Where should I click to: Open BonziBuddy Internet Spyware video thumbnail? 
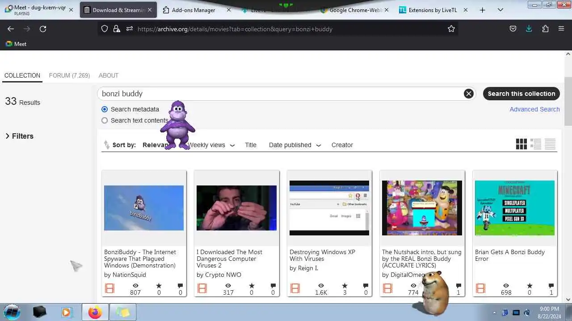coord(144,208)
